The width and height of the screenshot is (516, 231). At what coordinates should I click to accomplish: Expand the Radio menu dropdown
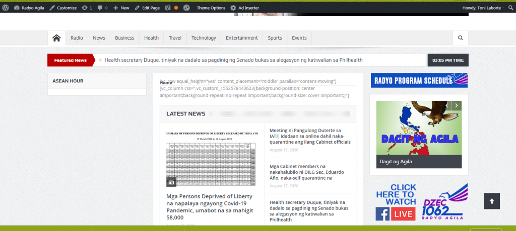pos(77,38)
